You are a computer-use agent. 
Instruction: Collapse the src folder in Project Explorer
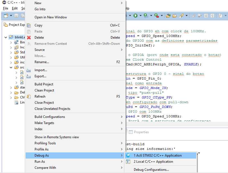point(11,67)
